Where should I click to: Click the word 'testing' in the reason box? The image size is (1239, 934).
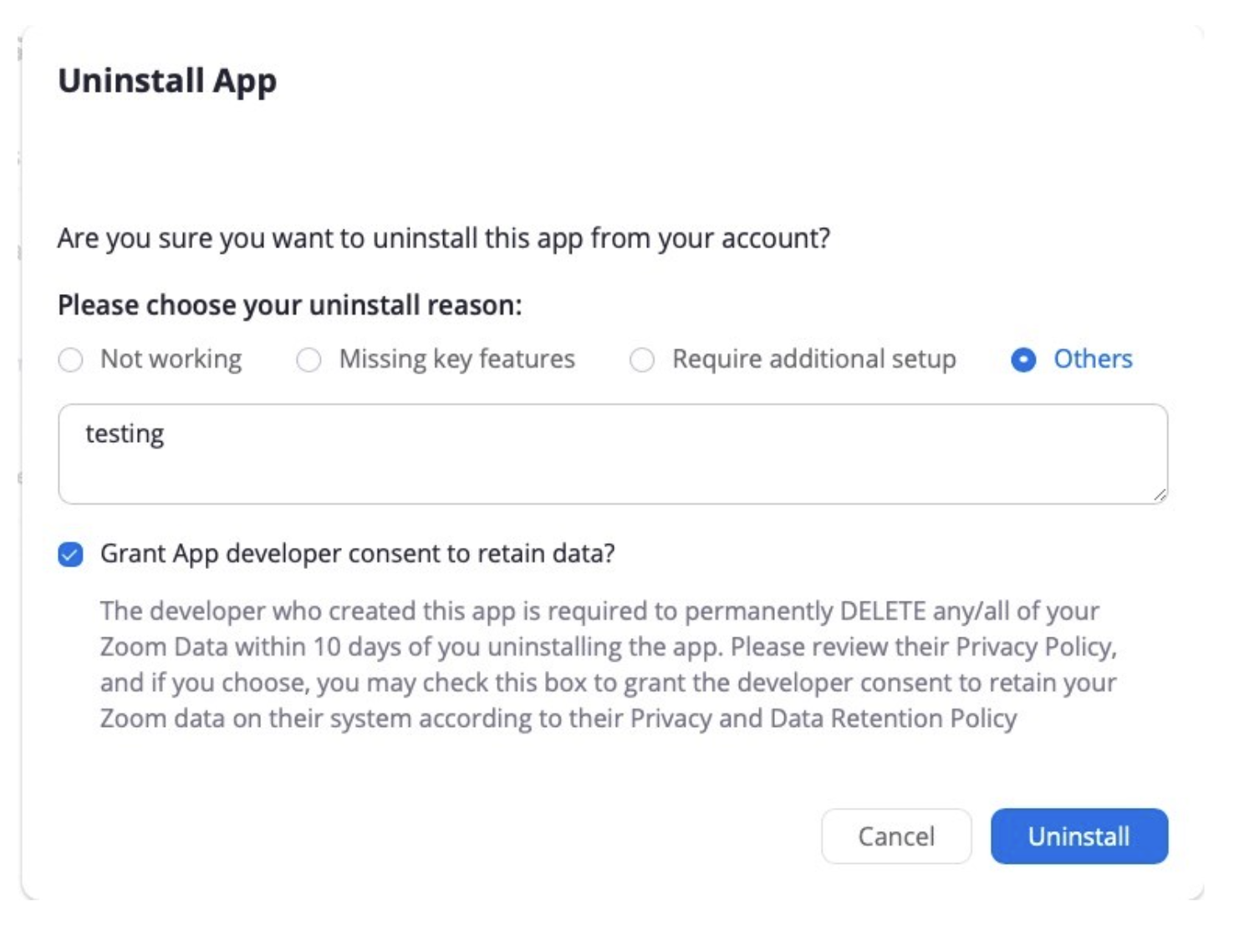pos(125,434)
